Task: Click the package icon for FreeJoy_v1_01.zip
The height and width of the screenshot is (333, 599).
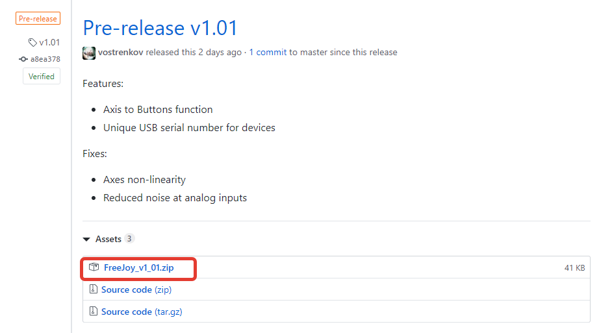Action: pos(94,267)
